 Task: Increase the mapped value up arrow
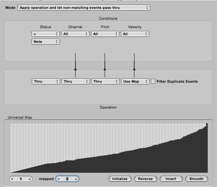coord(76,179)
